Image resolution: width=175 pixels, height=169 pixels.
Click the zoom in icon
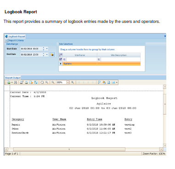tap(73, 82)
